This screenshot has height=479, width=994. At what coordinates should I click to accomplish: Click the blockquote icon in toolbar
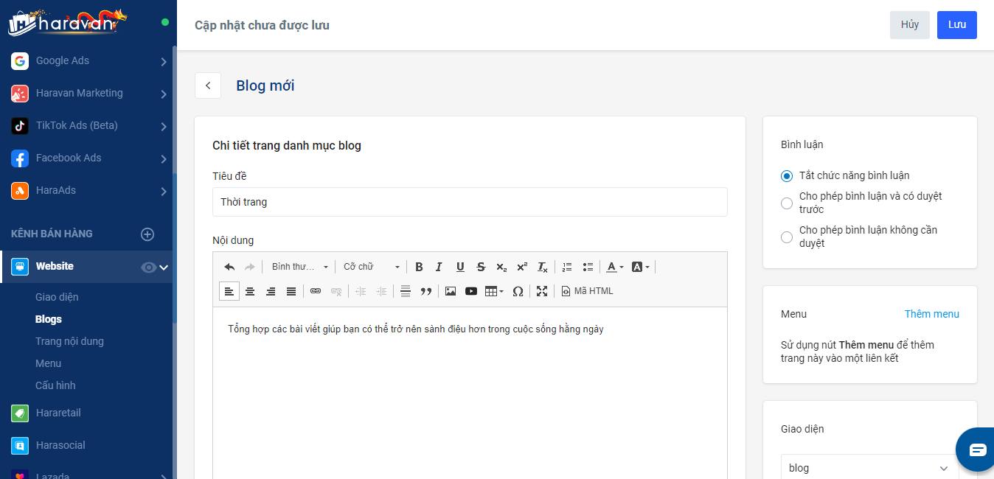click(425, 291)
